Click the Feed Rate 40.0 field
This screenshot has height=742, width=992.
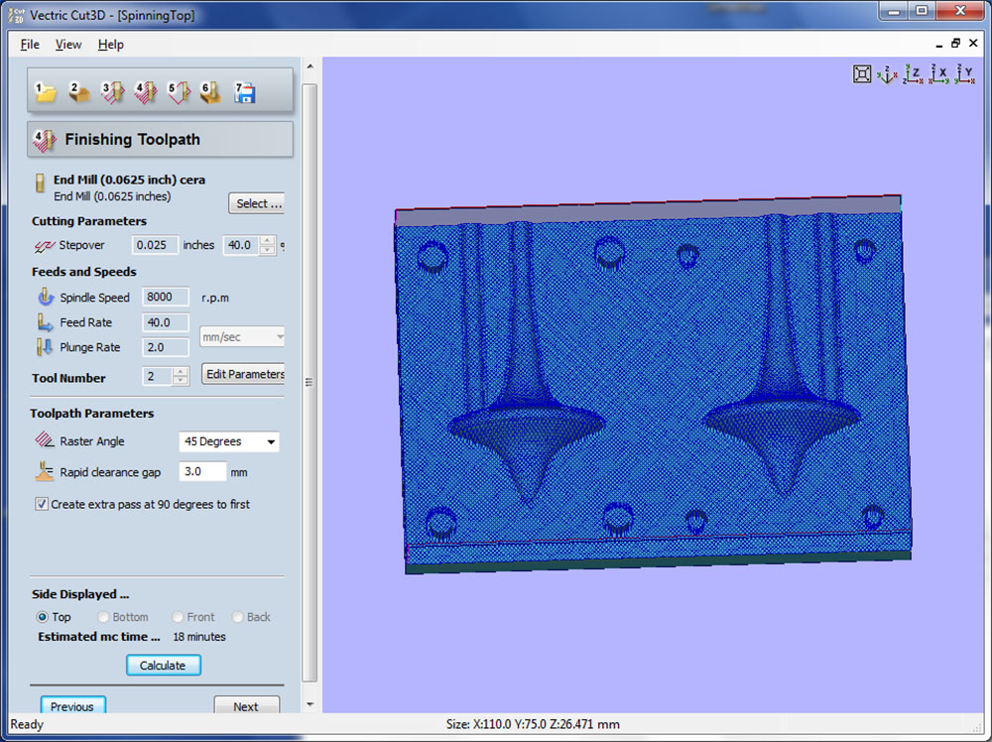click(x=165, y=322)
